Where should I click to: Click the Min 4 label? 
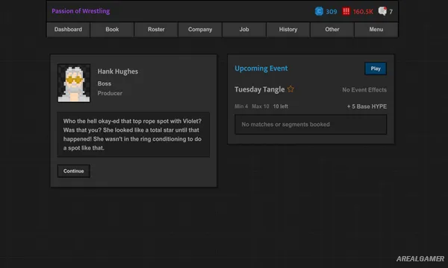[241, 106]
